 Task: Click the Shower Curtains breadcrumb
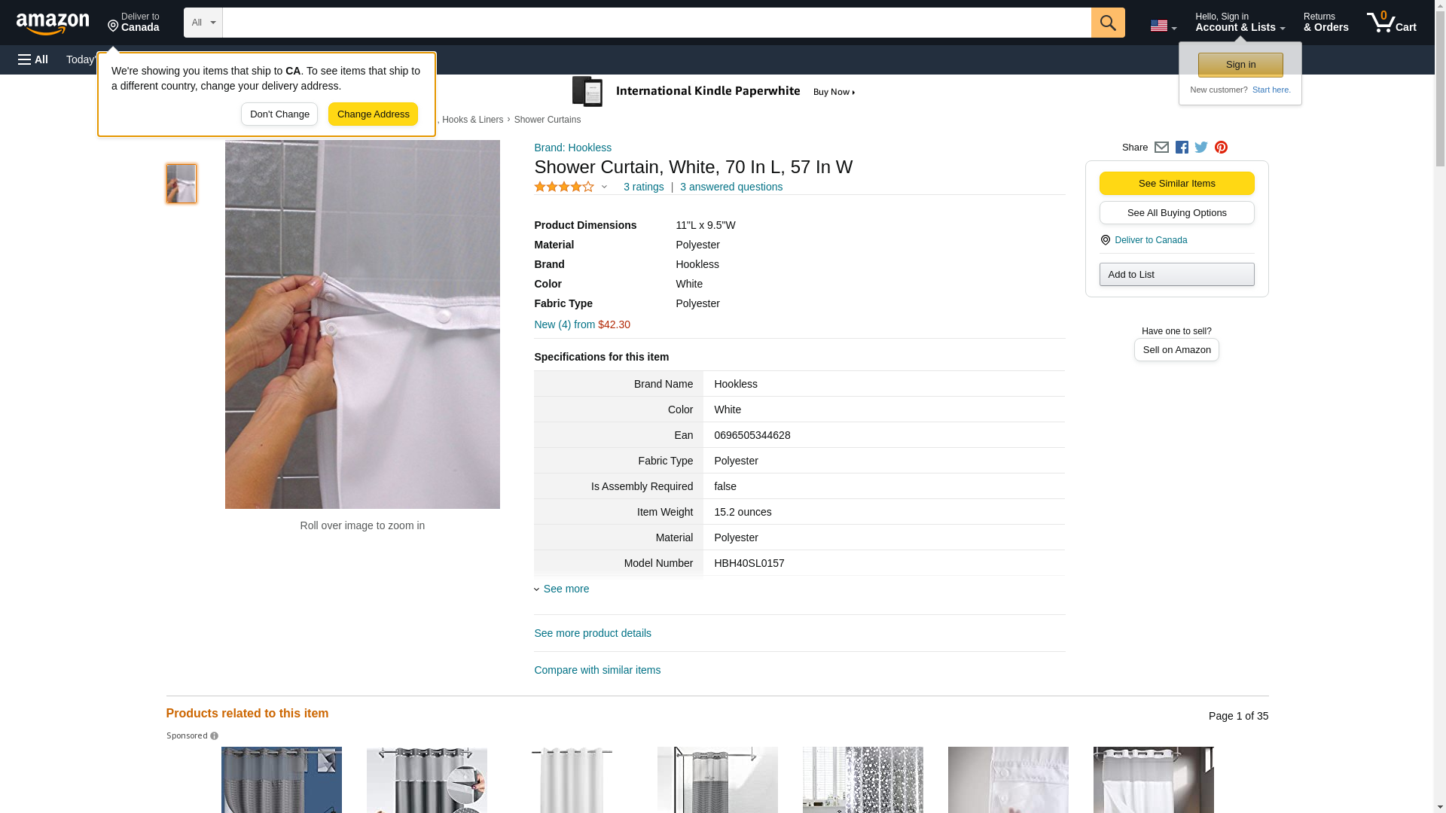click(547, 120)
